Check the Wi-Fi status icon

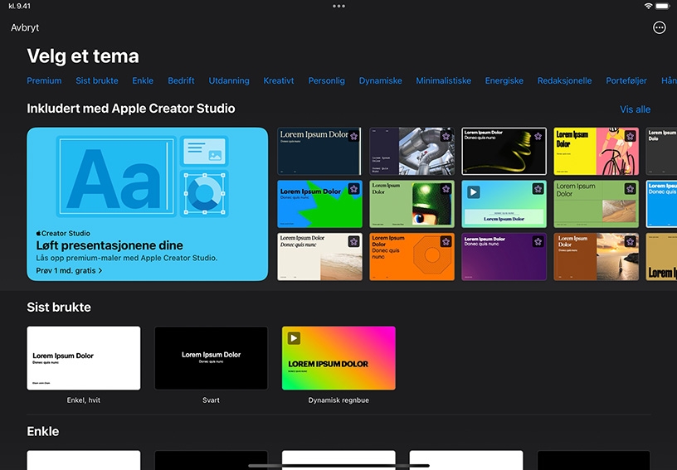pos(648,6)
